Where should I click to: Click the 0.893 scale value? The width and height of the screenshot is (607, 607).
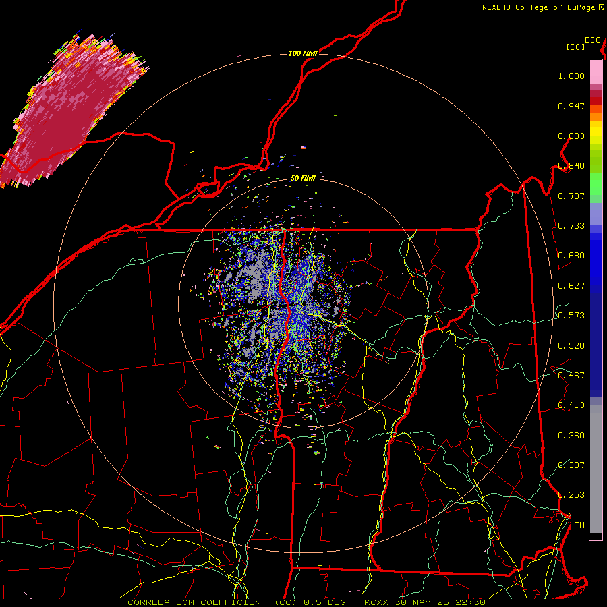(x=571, y=136)
